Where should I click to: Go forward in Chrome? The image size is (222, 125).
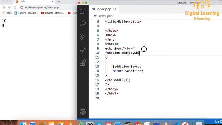pyautogui.click(x=9, y=8)
